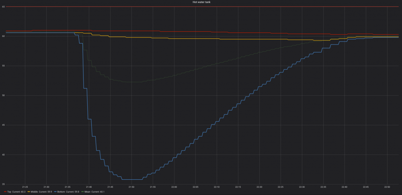Click the 22:30 time axis label
This screenshot has width=402, height=195.
click(302, 187)
